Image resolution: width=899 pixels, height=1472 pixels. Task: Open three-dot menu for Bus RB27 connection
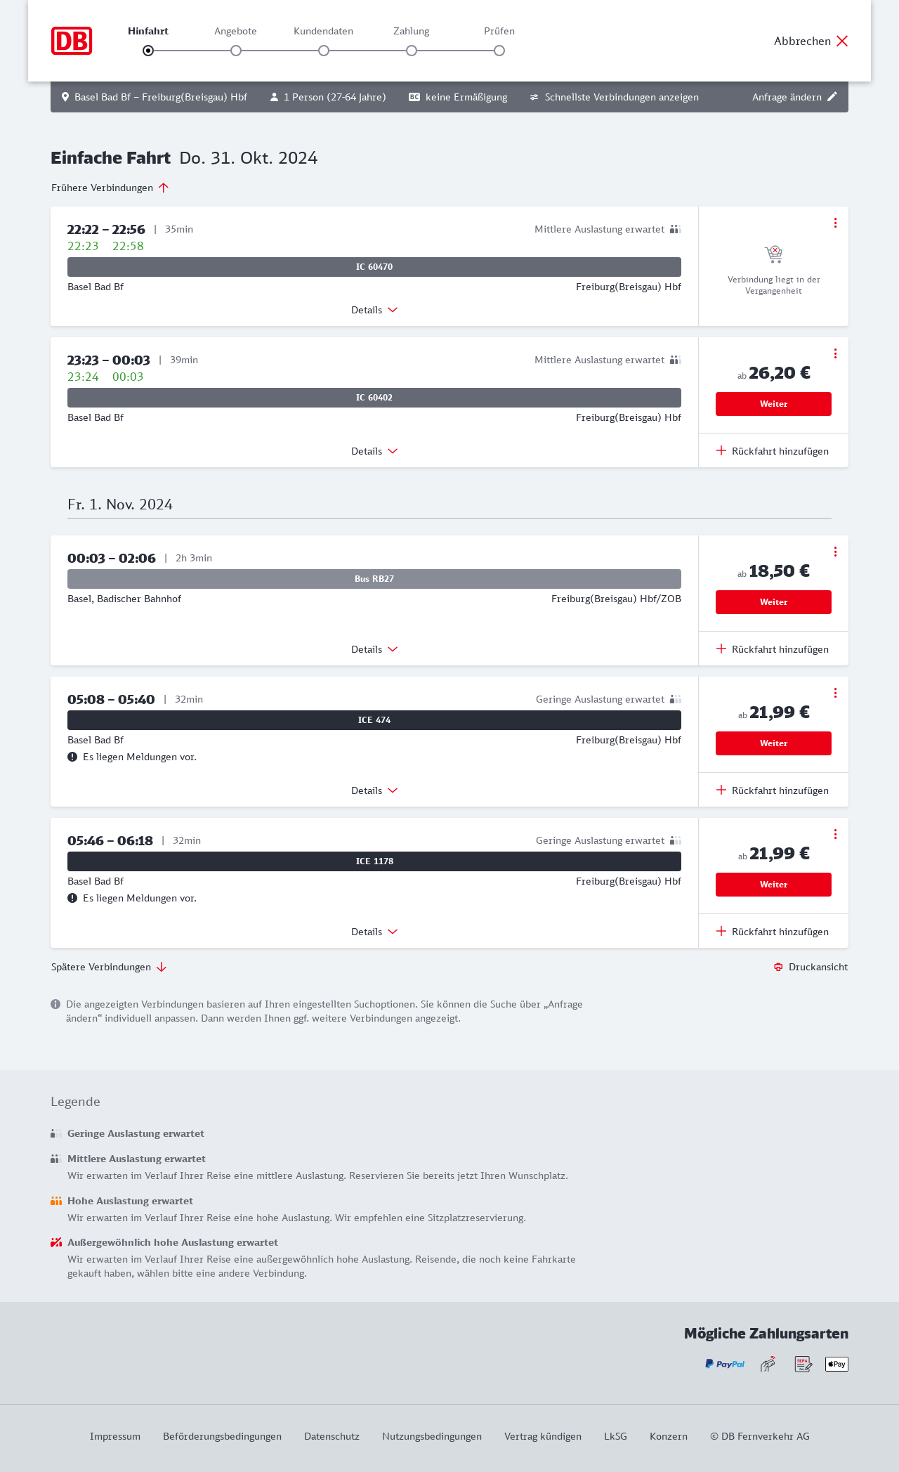[835, 552]
